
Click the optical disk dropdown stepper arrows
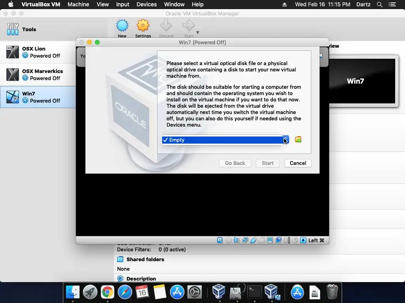(x=286, y=140)
